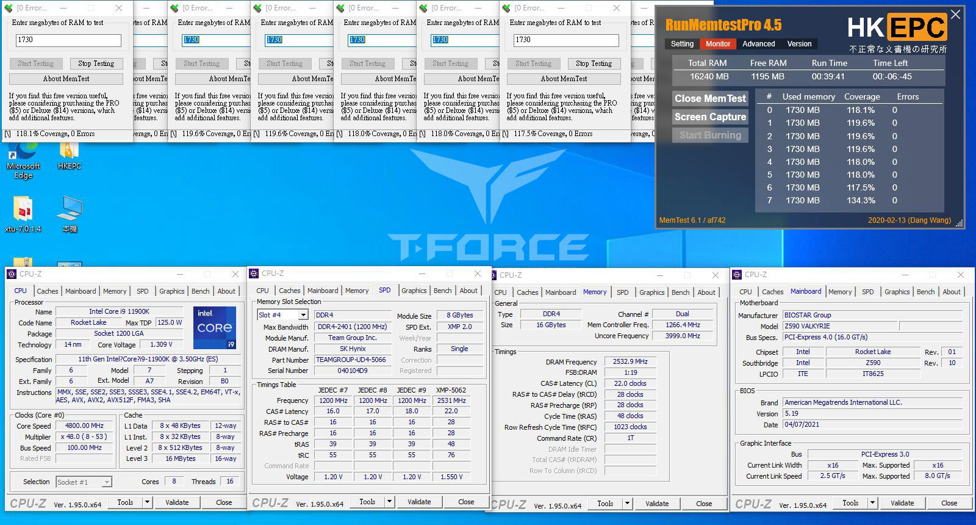Open the Bench tab in the CPU-Z Processor window
The image size is (976, 525).
point(200,291)
